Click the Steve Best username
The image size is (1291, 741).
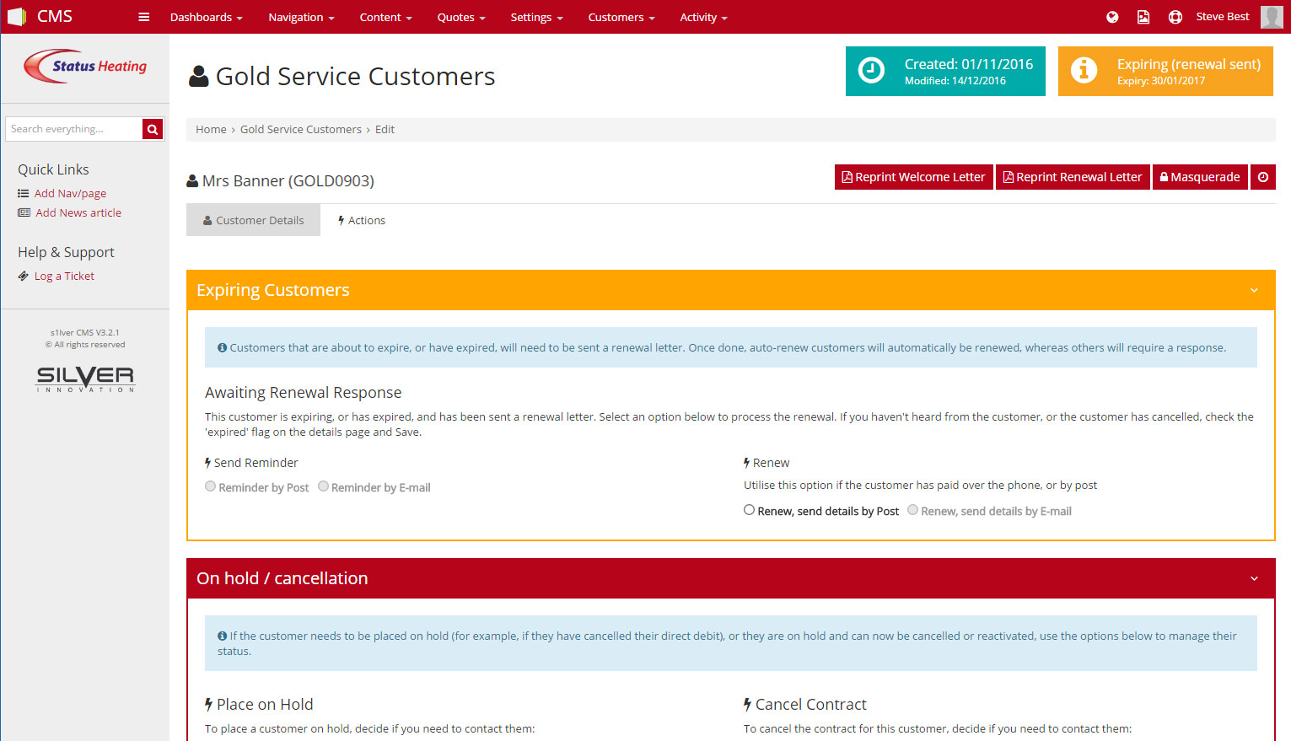pyautogui.click(x=1223, y=17)
